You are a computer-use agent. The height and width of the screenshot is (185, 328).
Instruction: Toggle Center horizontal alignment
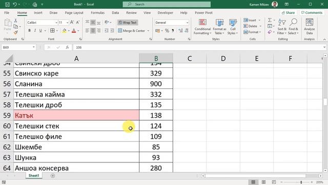click(x=93, y=31)
